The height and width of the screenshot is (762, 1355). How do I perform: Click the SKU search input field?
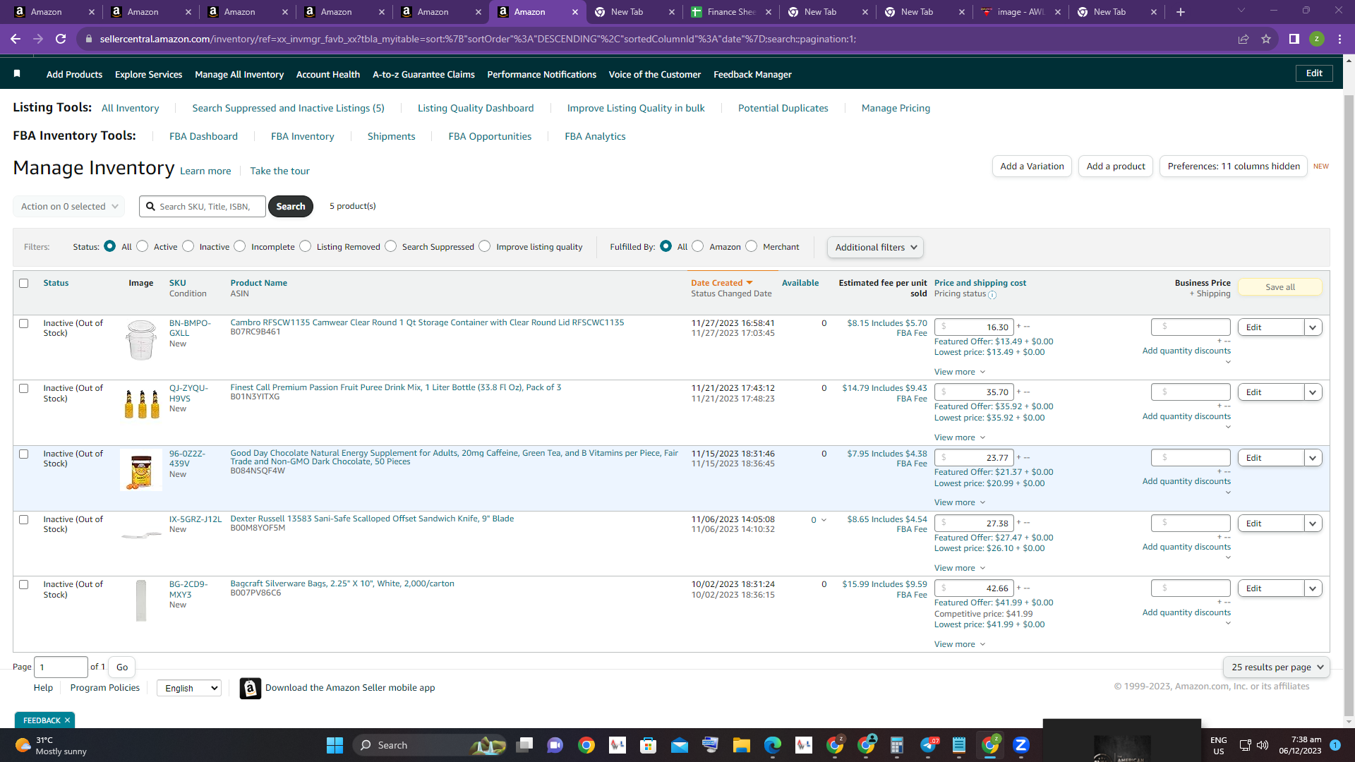pos(203,206)
